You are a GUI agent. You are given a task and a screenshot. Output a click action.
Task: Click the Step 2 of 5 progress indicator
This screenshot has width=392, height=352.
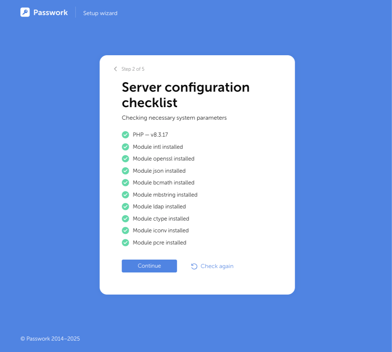click(x=133, y=69)
